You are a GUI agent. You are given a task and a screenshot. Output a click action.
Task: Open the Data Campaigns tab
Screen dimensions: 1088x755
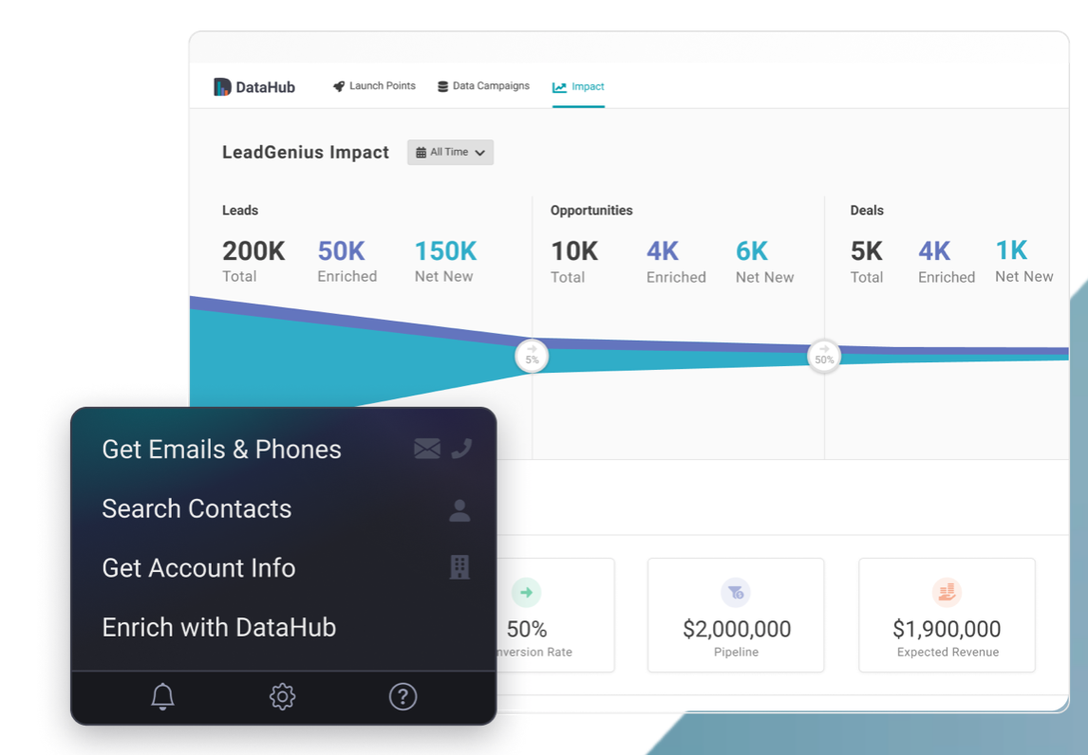point(483,86)
